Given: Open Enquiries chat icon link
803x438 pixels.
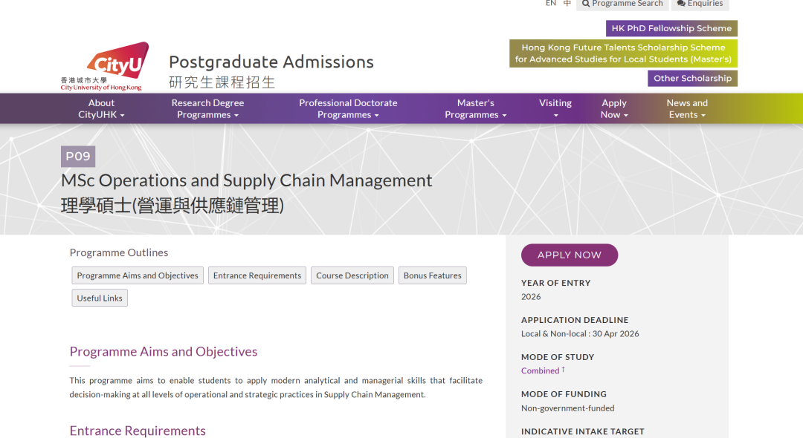Looking at the screenshot, I should (700, 4).
